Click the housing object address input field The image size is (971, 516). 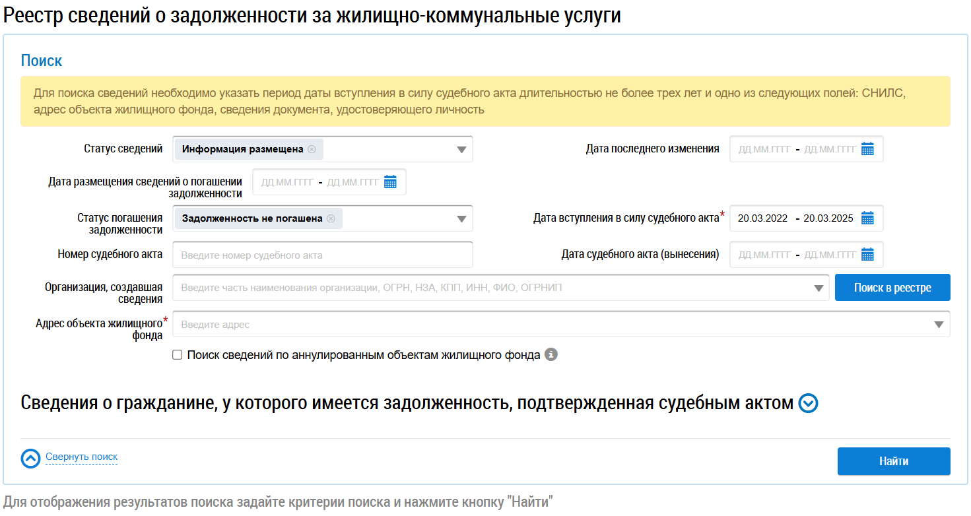(x=548, y=325)
